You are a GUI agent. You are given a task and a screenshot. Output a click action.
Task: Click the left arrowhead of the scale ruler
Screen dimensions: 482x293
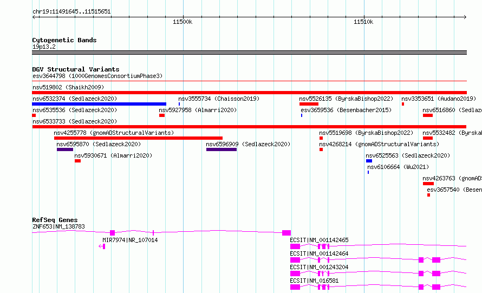[34, 17]
